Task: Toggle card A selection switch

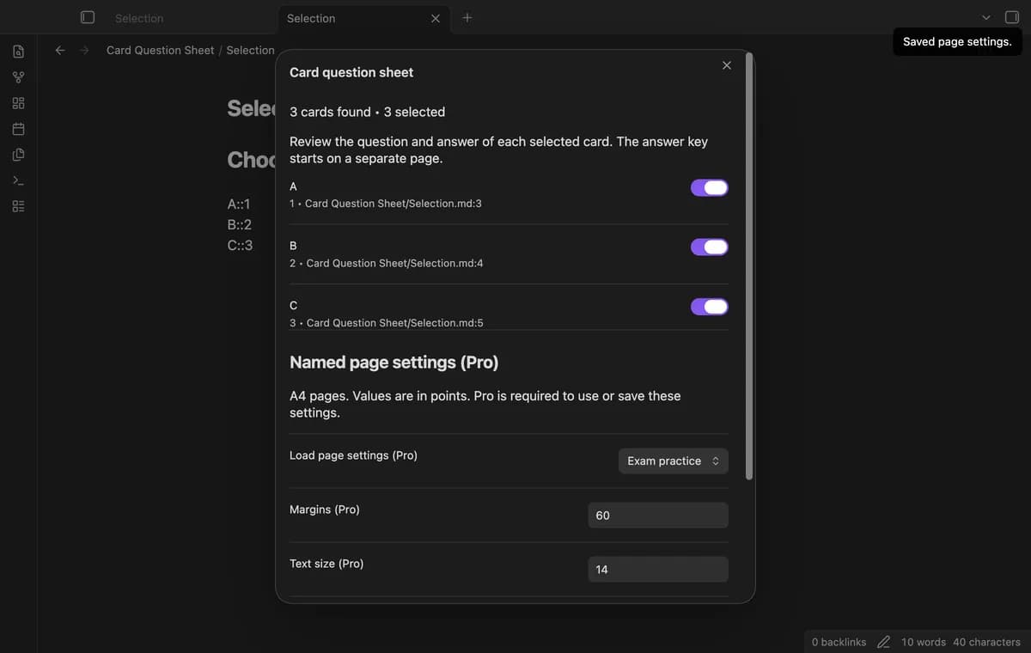Action: (x=710, y=187)
